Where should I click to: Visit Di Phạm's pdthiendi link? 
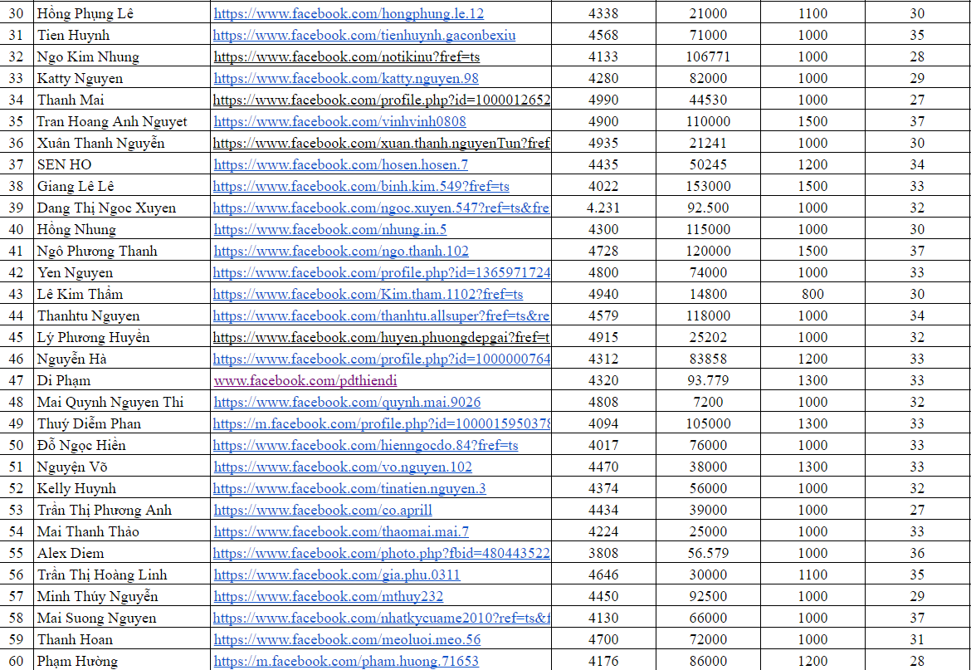(305, 381)
